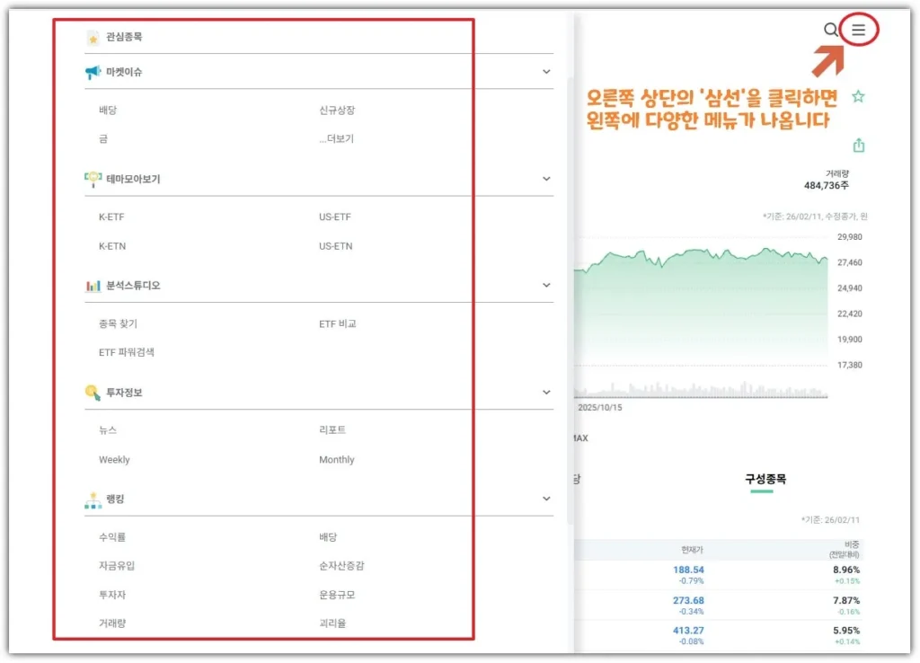Toggle the favorite star outline
This screenshot has width=920, height=663.
click(x=858, y=97)
